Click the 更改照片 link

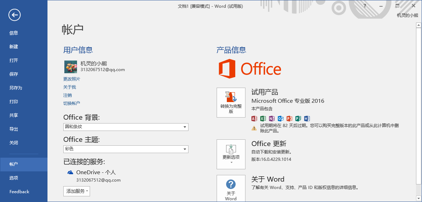click(72, 79)
